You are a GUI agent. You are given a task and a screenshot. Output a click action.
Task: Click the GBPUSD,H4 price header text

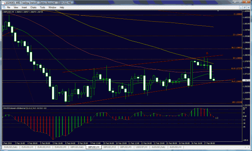pos(23,12)
